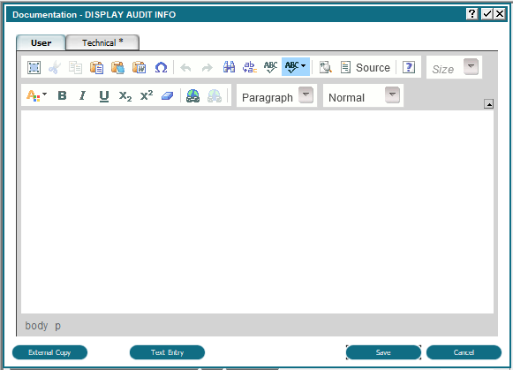Click the Remove Format eraser icon
Image resolution: width=513 pixels, height=370 pixels.
pyautogui.click(x=167, y=96)
